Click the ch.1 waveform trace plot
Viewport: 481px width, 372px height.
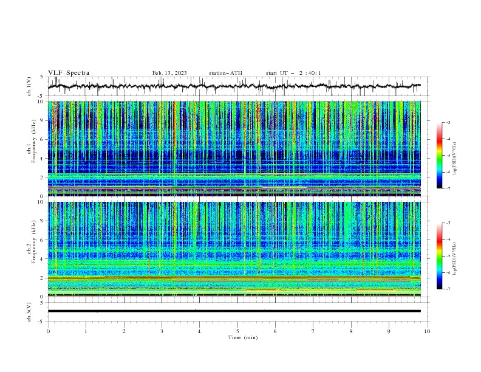pos(234,86)
